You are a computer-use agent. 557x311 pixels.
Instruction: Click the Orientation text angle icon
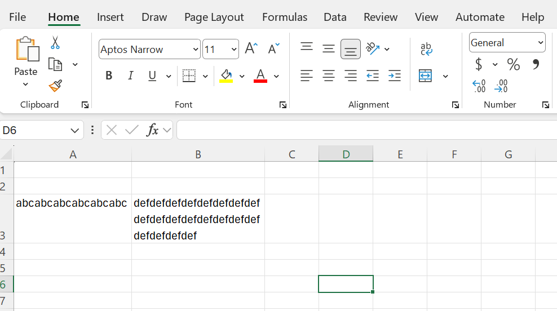point(373,48)
